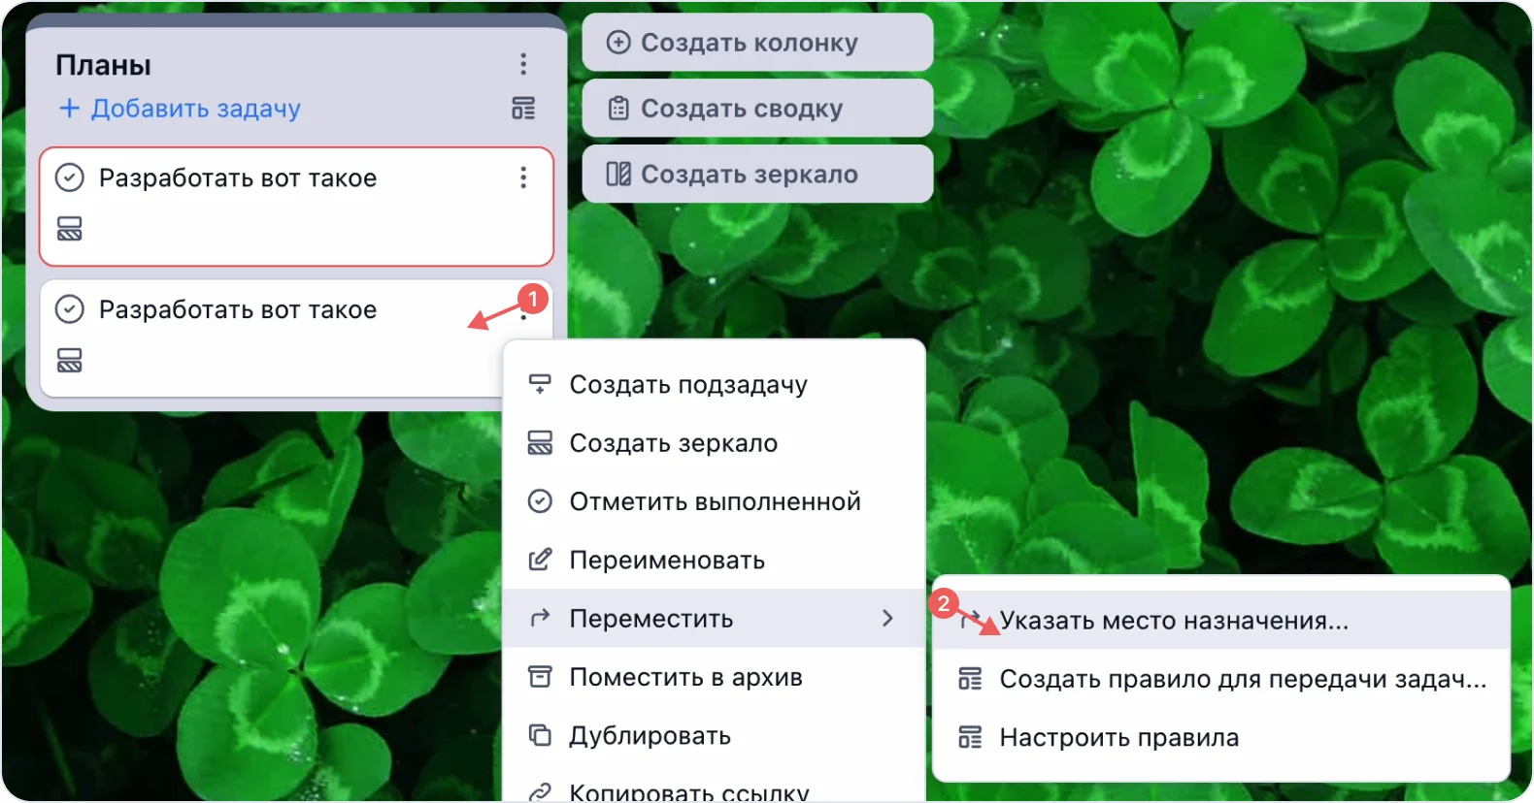
Task: Click subtask icon beside Создать подзадачу
Action: click(x=540, y=384)
